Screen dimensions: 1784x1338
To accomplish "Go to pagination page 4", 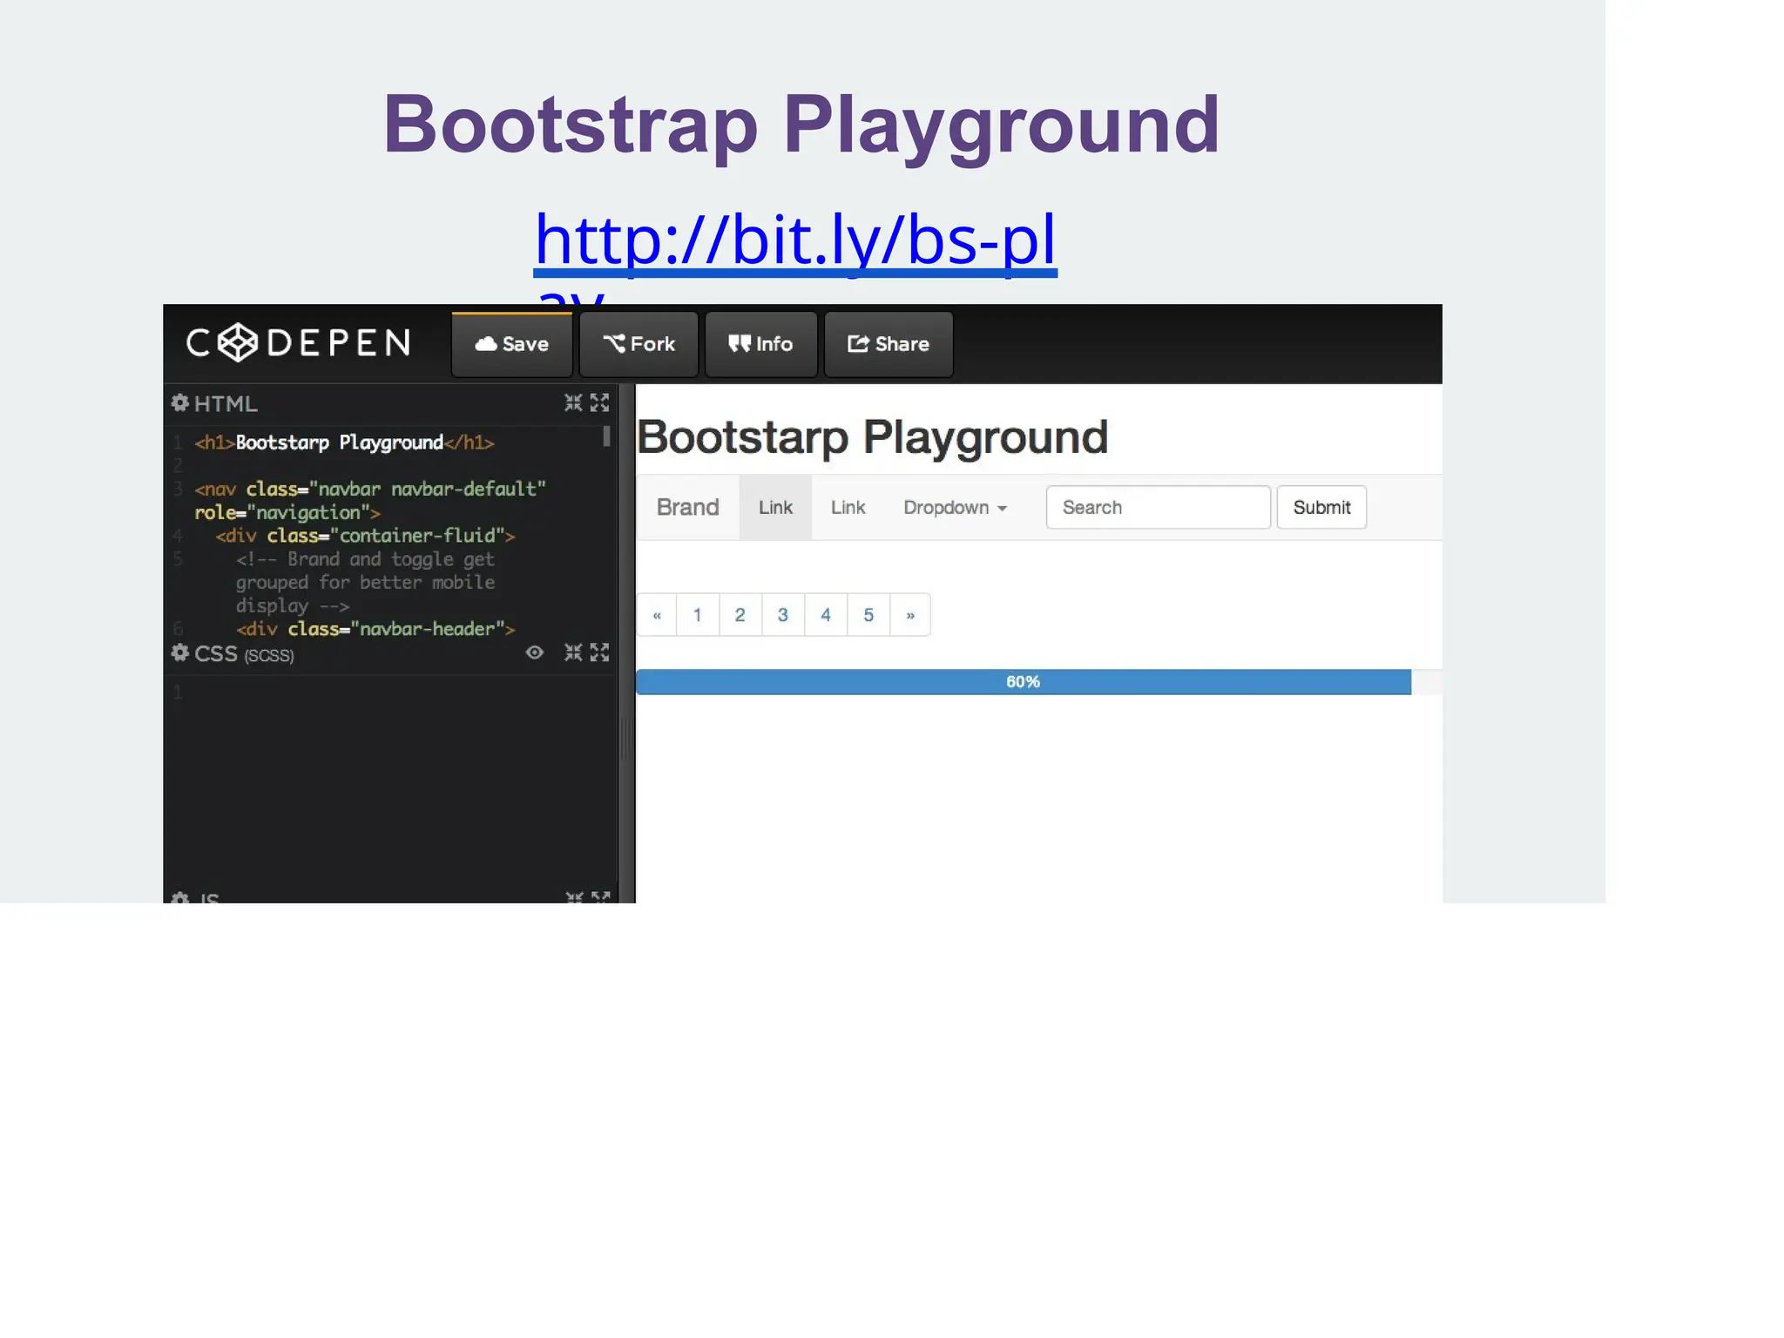I will tap(826, 615).
